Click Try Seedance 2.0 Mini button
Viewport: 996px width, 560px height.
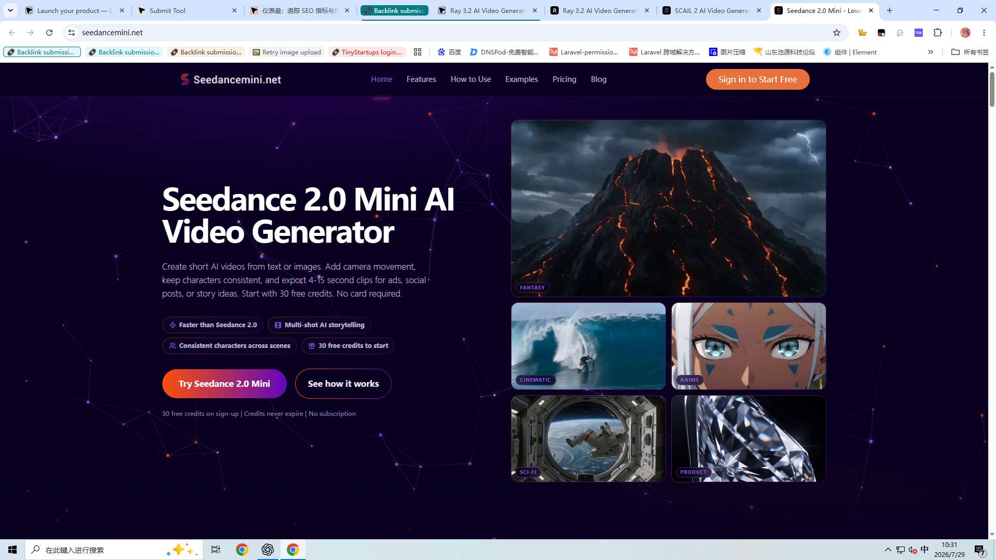pos(224,384)
